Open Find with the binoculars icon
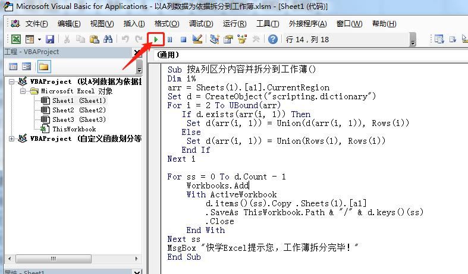This screenshot has height=274, width=468. pyautogui.click(x=108, y=39)
